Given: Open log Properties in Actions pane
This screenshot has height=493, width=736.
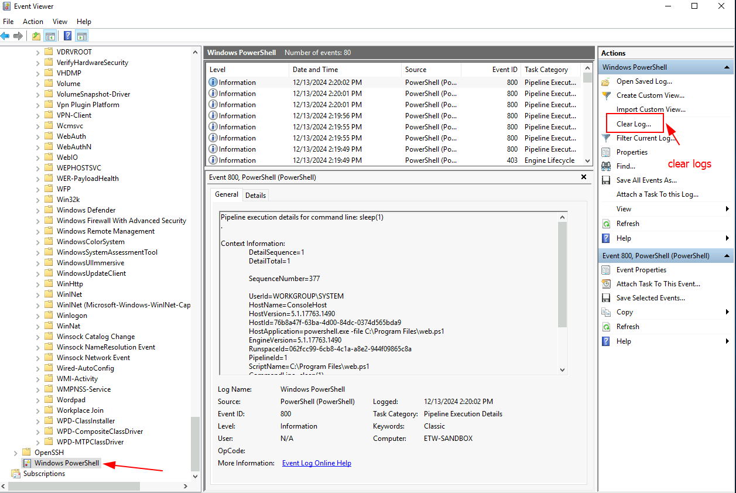Looking at the screenshot, I should click(632, 152).
